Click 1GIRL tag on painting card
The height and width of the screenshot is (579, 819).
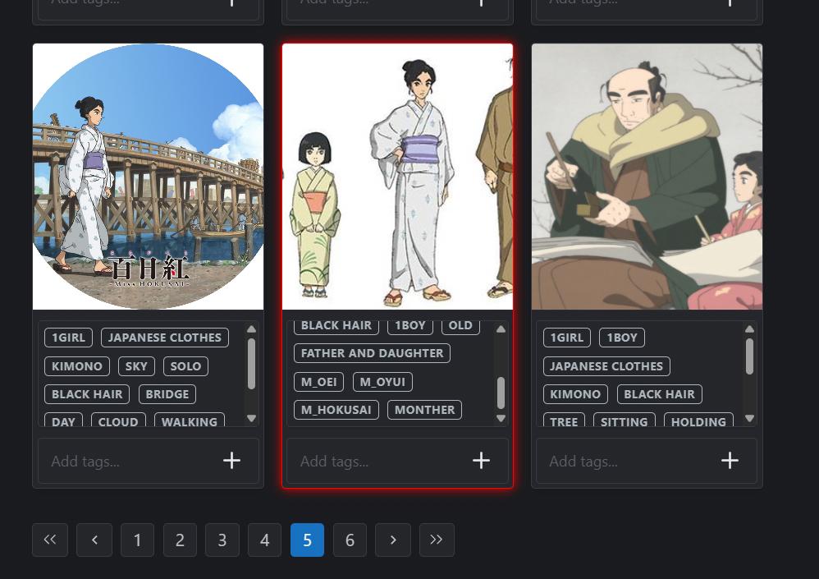(x=567, y=338)
